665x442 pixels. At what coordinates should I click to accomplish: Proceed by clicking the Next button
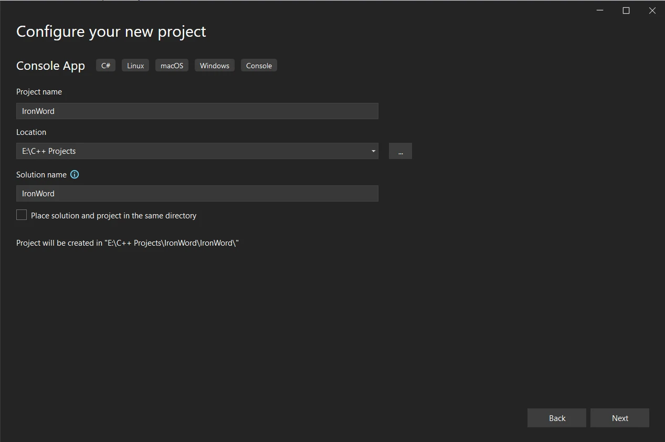tap(619, 418)
